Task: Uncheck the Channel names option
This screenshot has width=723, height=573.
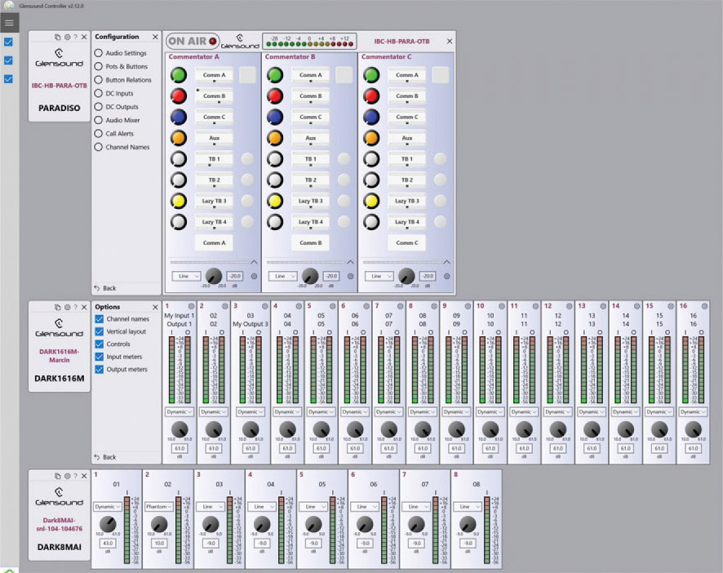Action: click(x=100, y=319)
